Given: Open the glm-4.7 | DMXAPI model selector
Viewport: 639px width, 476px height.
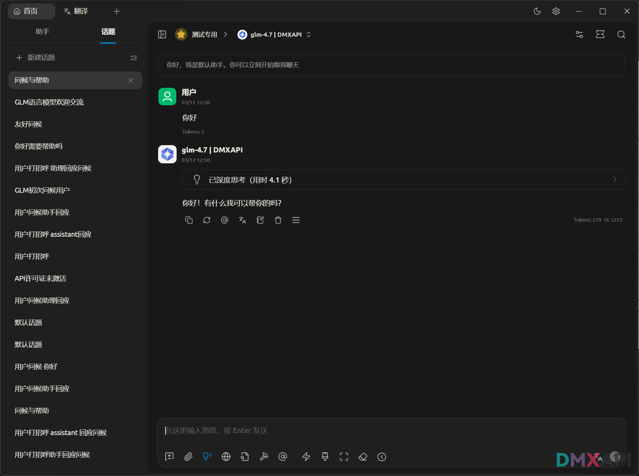Looking at the screenshot, I should click(275, 34).
